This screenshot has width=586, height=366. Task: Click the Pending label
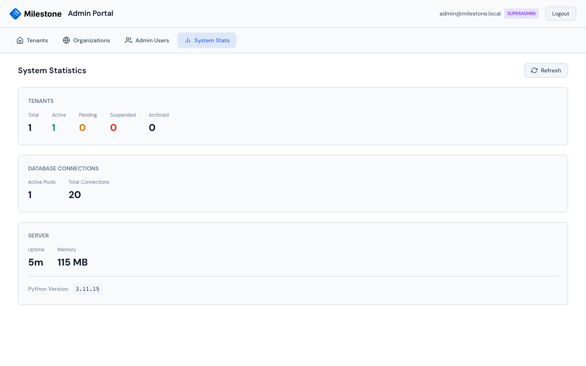[88, 115]
